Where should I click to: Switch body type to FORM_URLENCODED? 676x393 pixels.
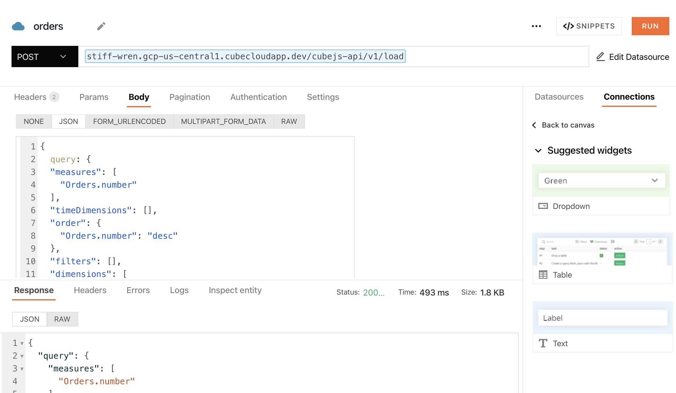point(129,121)
